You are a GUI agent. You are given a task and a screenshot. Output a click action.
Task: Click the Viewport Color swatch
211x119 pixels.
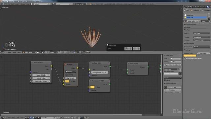(190, 56)
